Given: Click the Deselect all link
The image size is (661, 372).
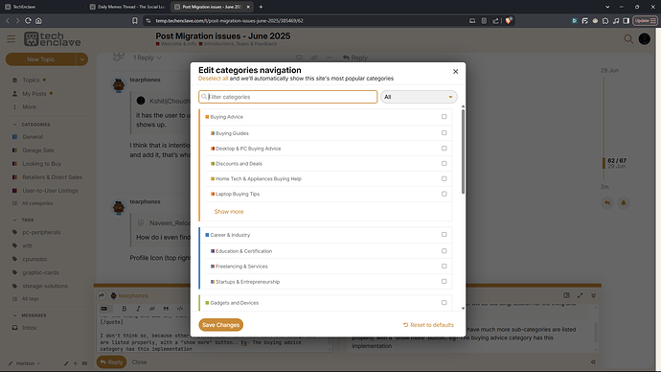Looking at the screenshot, I should click(x=213, y=79).
